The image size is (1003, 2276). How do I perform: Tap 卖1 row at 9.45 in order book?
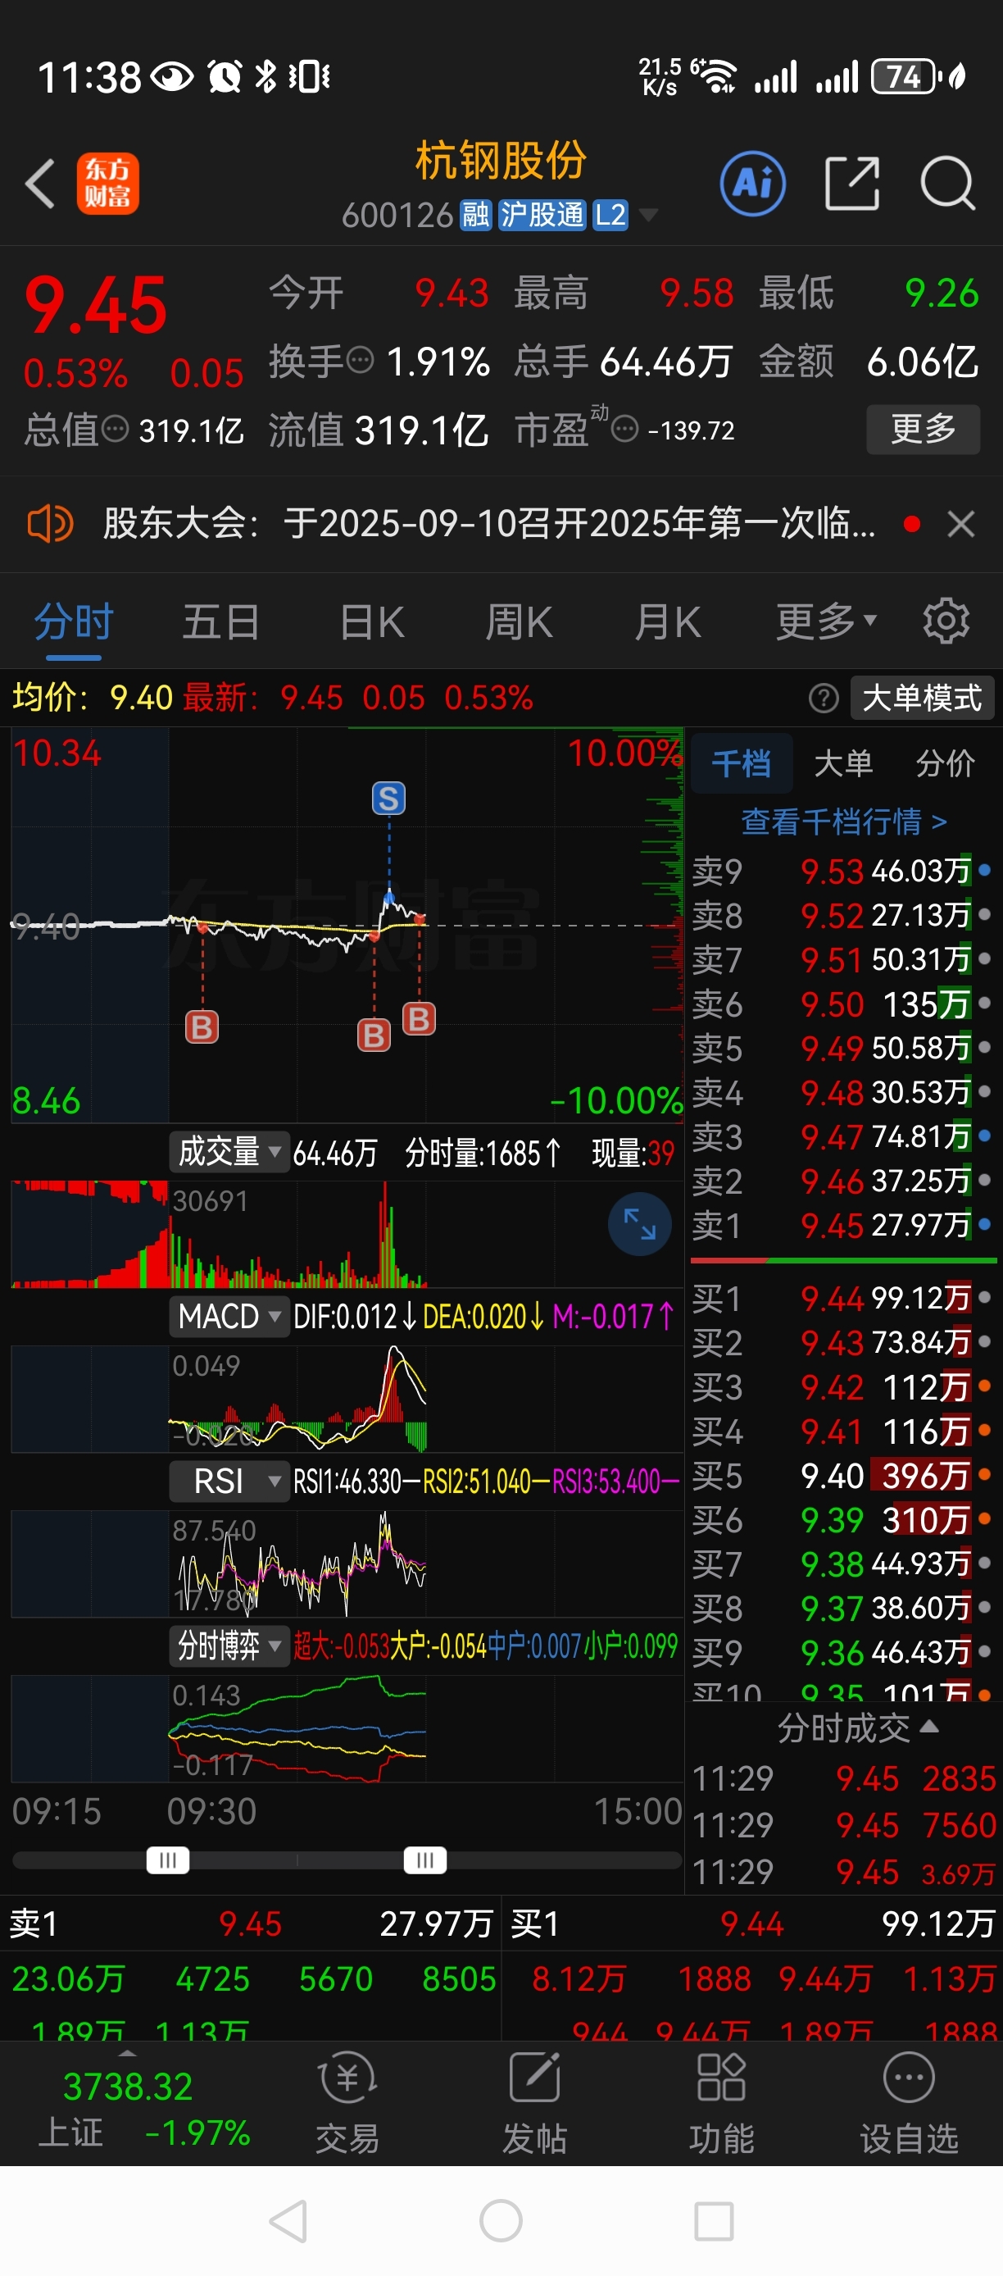pos(842,1225)
